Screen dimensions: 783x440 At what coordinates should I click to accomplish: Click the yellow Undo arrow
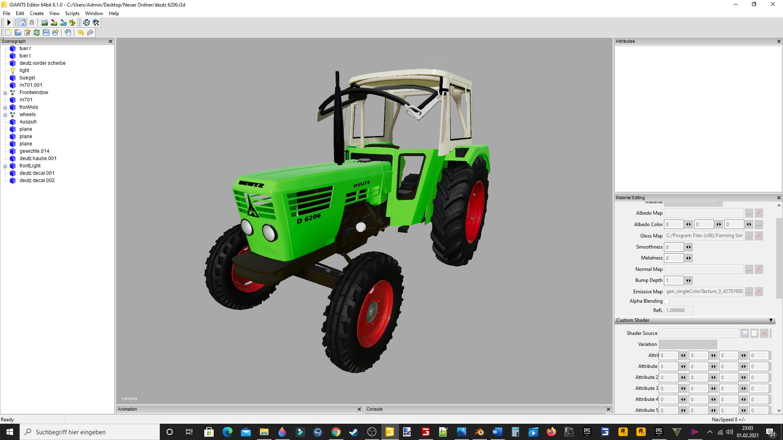click(x=80, y=33)
